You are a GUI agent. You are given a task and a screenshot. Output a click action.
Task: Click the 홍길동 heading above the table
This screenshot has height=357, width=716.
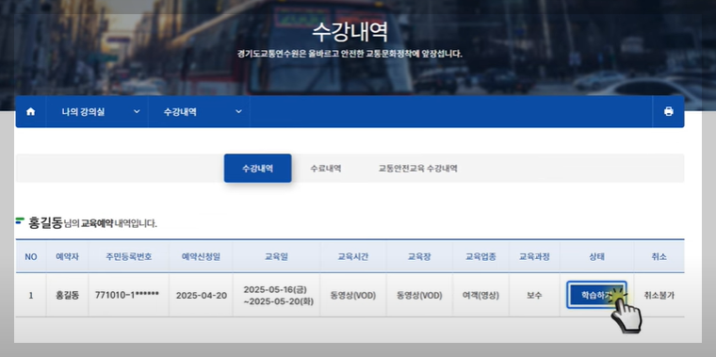(45, 223)
